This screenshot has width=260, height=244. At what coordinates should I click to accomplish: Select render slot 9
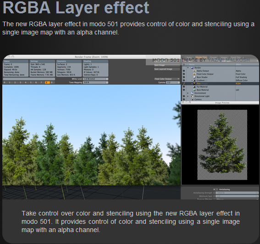click(52, 82)
